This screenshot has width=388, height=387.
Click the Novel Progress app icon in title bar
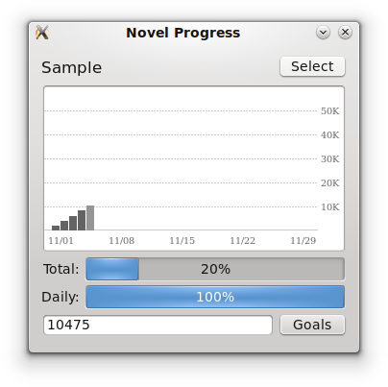click(42, 33)
